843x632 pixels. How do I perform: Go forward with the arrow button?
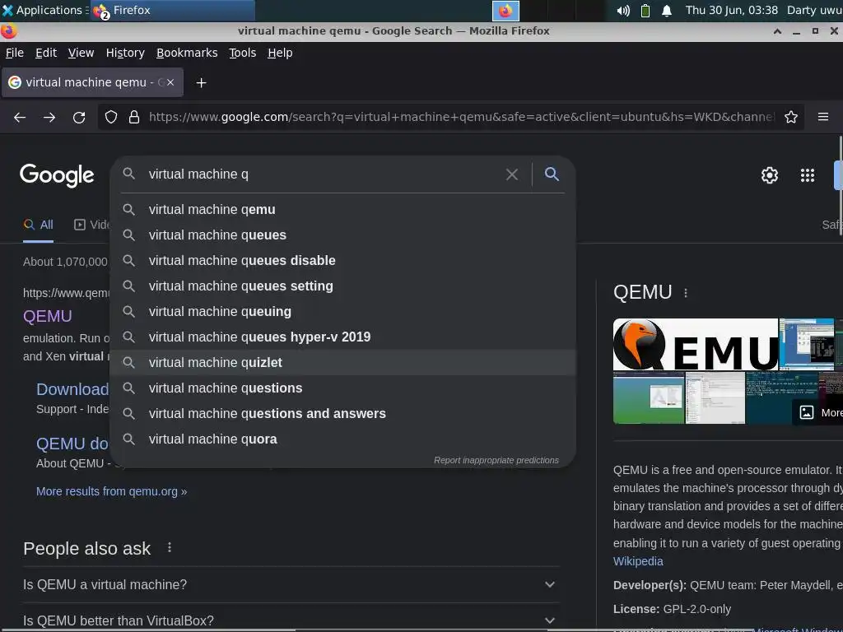[49, 117]
